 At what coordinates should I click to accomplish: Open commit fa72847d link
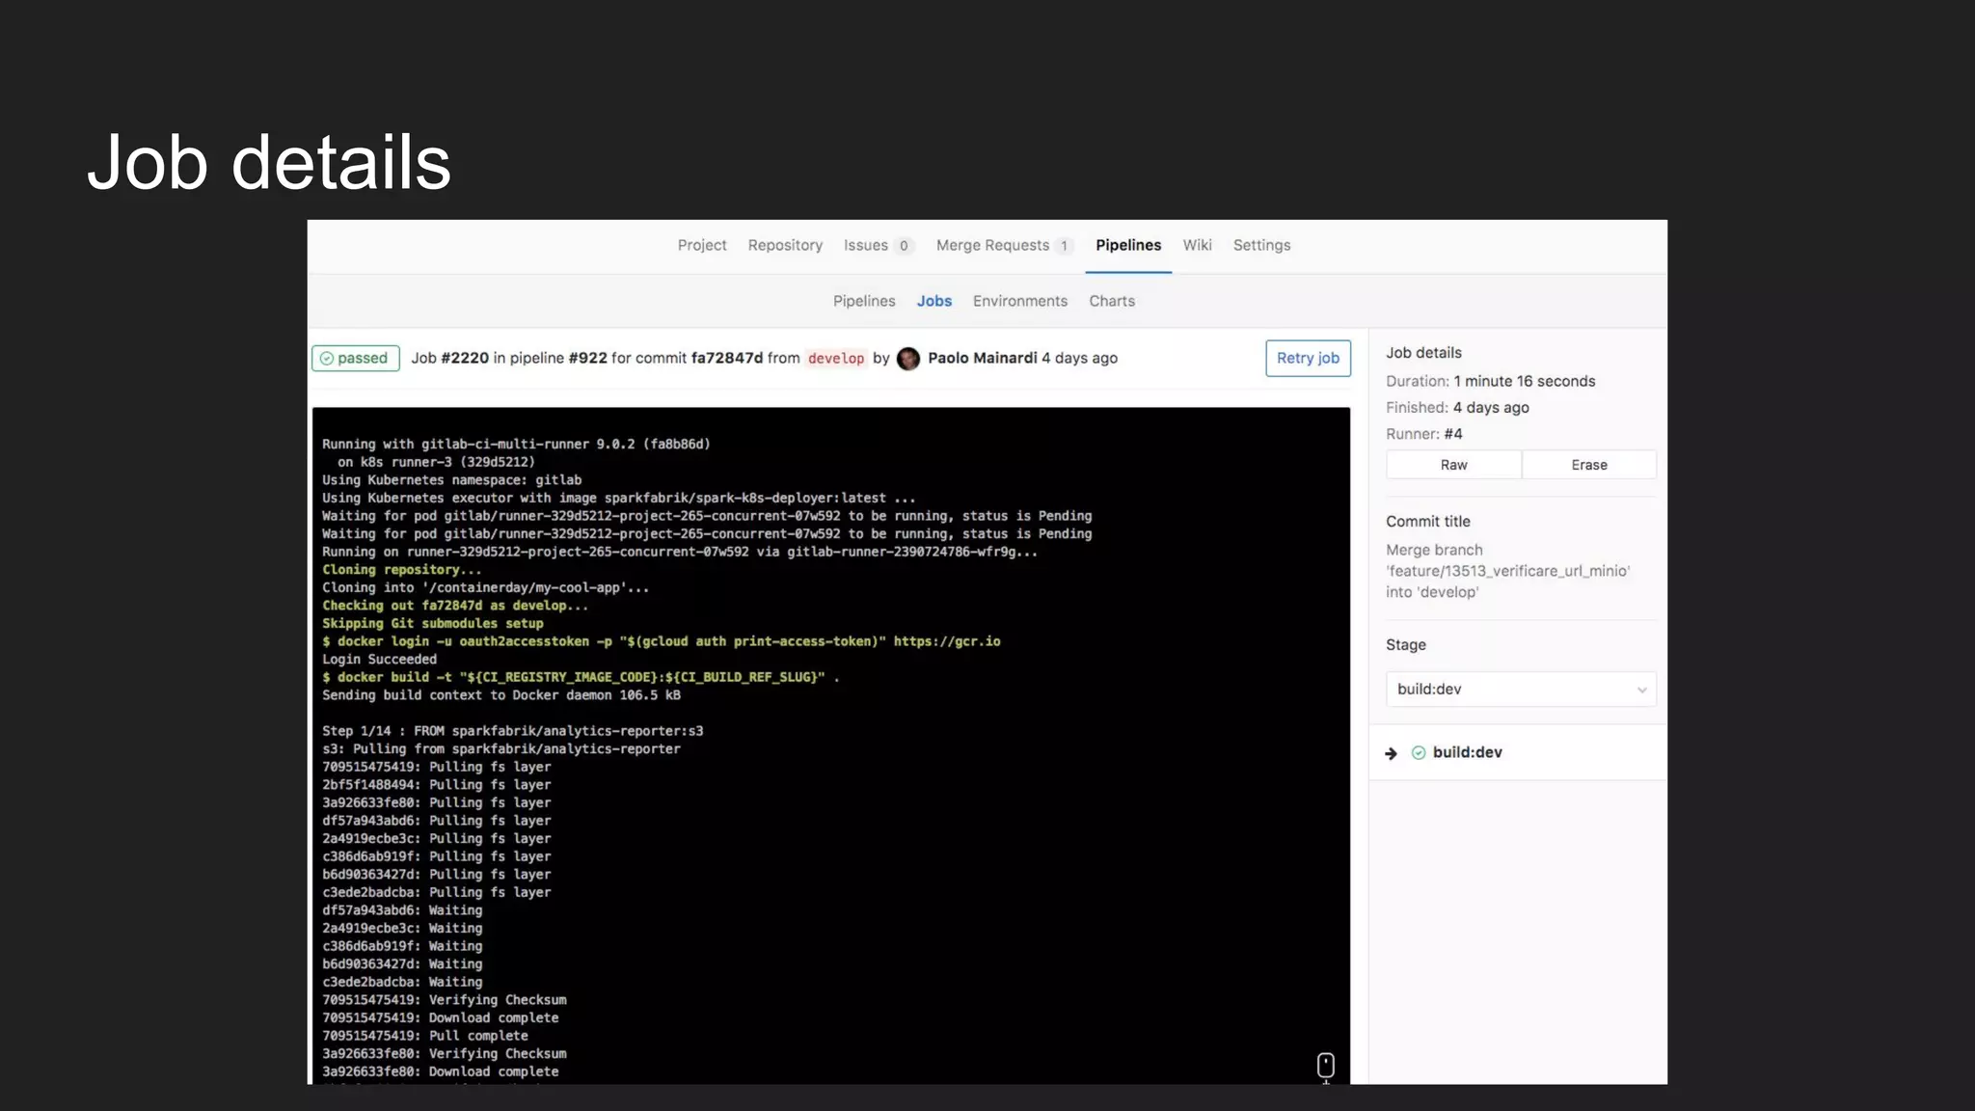[x=726, y=358]
